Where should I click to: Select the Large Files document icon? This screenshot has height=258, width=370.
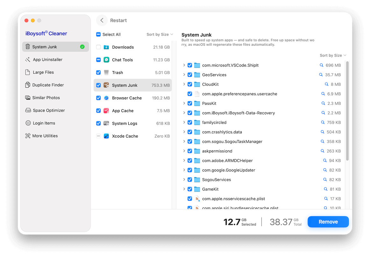point(28,72)
